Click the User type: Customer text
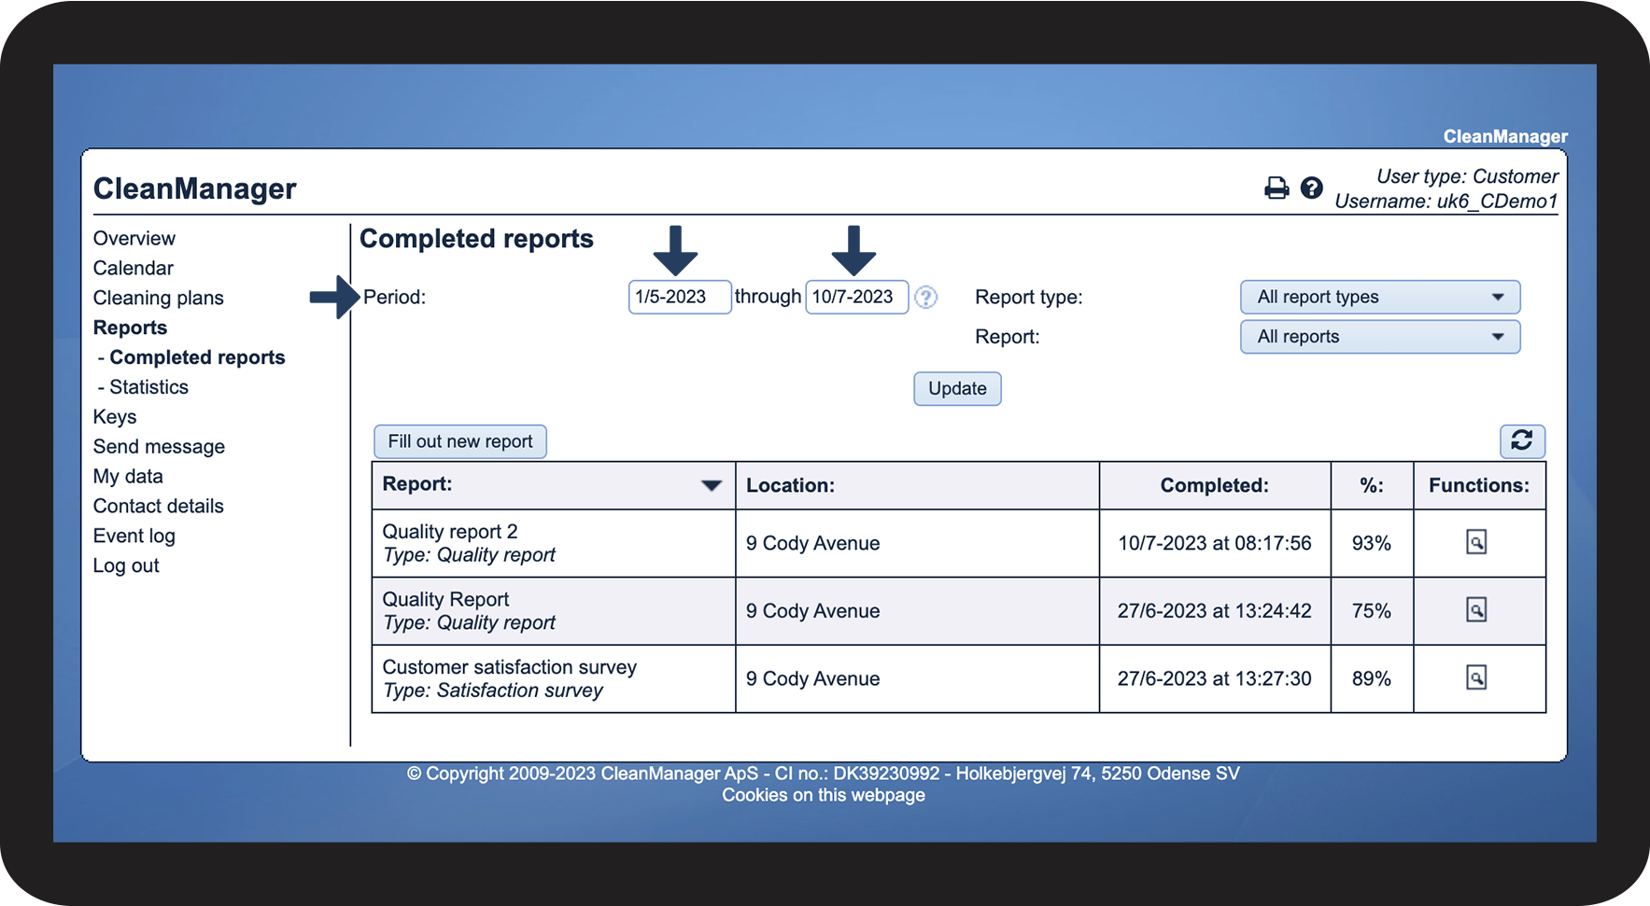The height and width of the screenshot is (906, 1650). pos(1467,176)
